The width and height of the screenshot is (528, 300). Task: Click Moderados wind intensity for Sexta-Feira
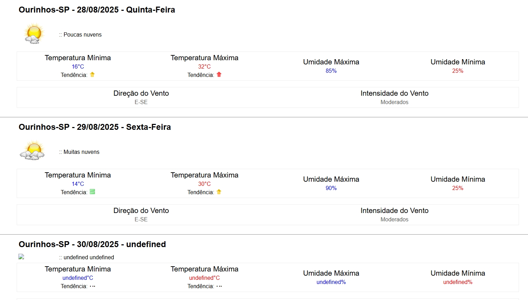[394, 219]
